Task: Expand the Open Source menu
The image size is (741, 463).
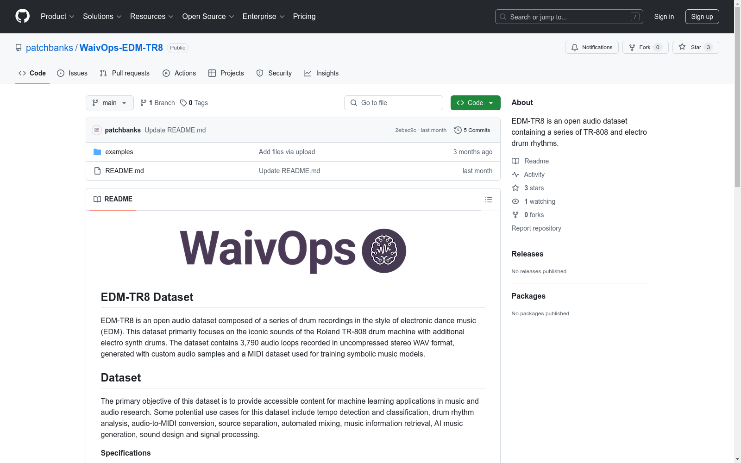Action: coord(208,17)
